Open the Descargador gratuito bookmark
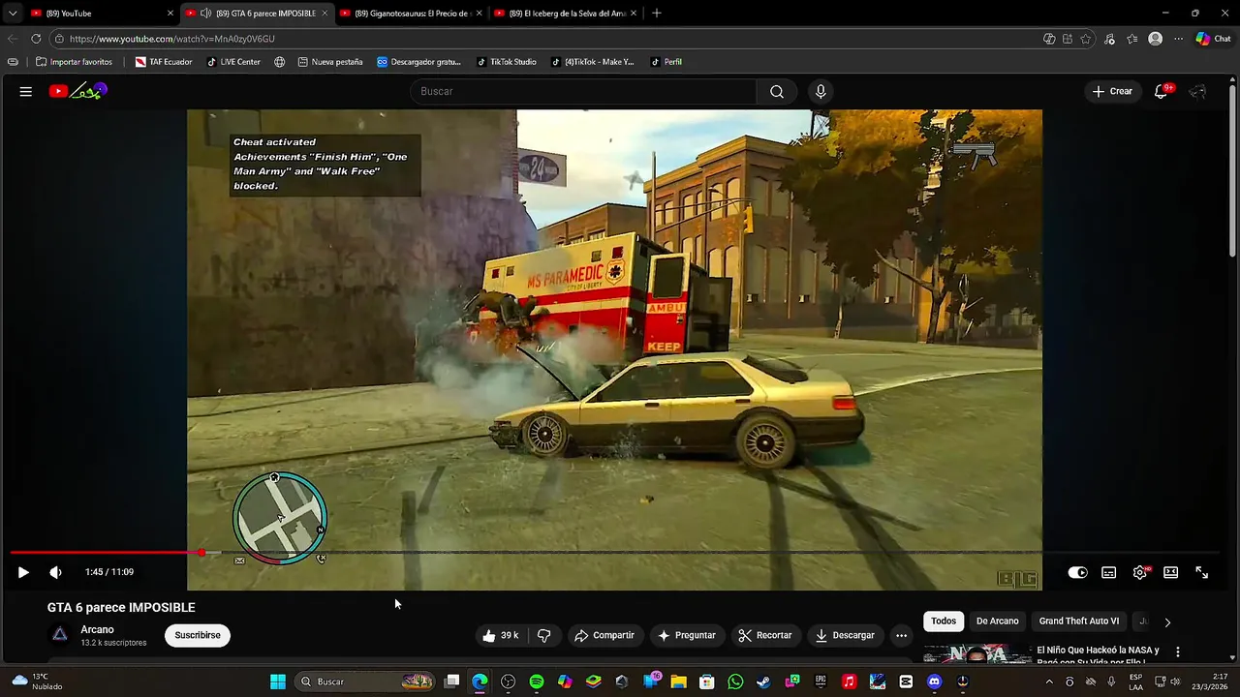Viewport: 1240px width, 697px height. (x=418, y=62)
